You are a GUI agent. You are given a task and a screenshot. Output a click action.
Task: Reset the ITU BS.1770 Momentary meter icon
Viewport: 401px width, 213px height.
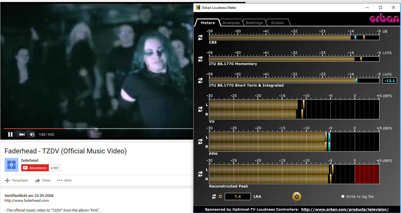click(200, 59)
